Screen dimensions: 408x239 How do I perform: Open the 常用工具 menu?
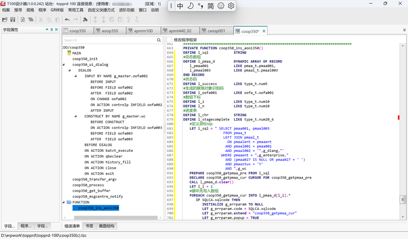pos(76,10)
